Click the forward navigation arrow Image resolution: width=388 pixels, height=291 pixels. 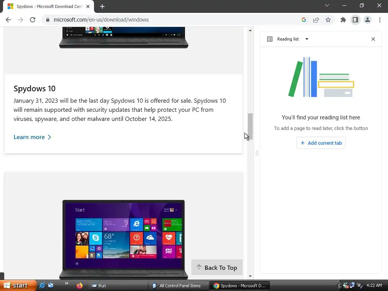click(x=20, y=20)
